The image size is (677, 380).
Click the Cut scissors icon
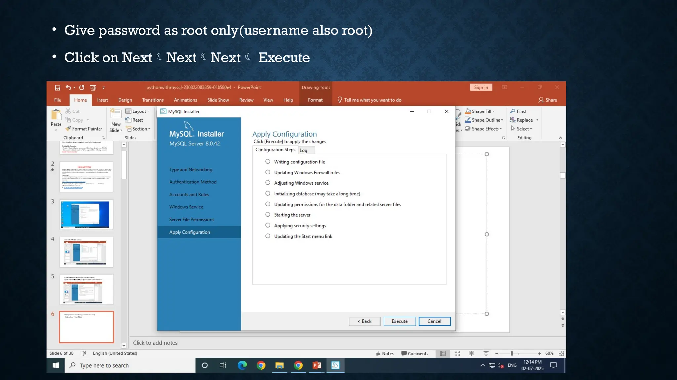pyautogui.click(x=68, y=111)
